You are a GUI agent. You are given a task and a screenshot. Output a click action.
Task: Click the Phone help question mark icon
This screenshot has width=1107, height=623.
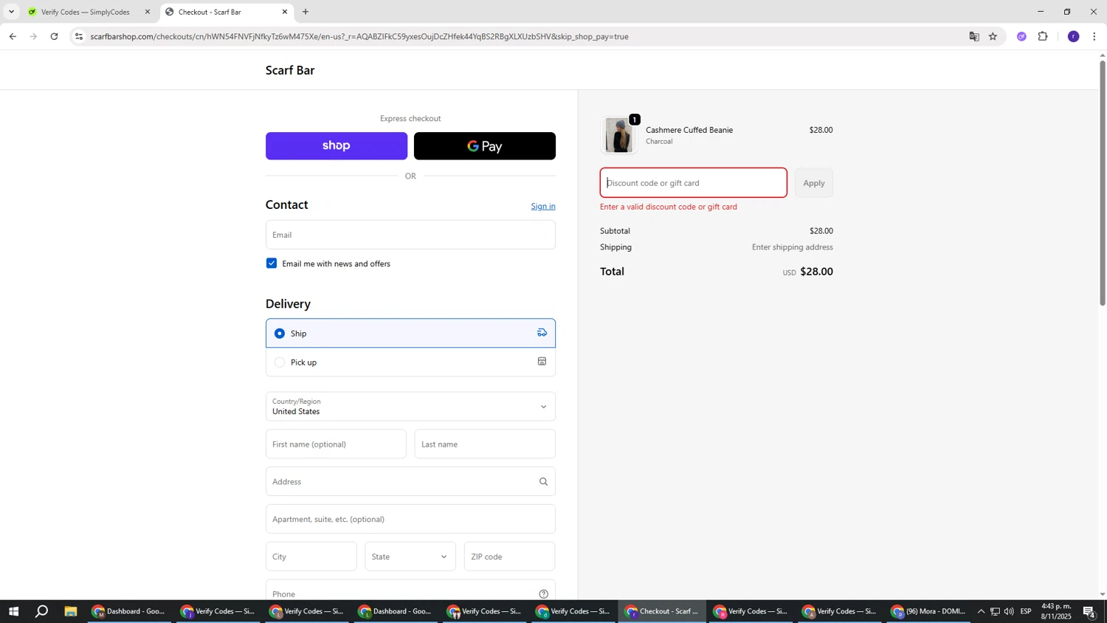(x=543, y=594)
